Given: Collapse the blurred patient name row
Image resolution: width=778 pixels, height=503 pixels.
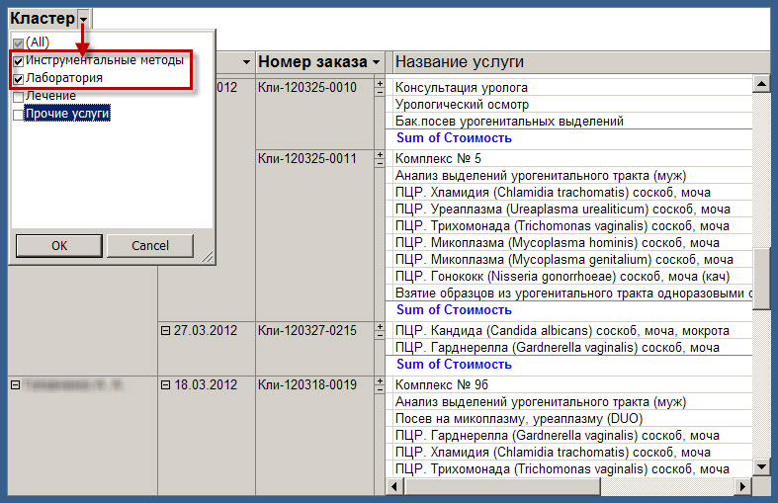Looking at the screenshot, I should point(15,384).
